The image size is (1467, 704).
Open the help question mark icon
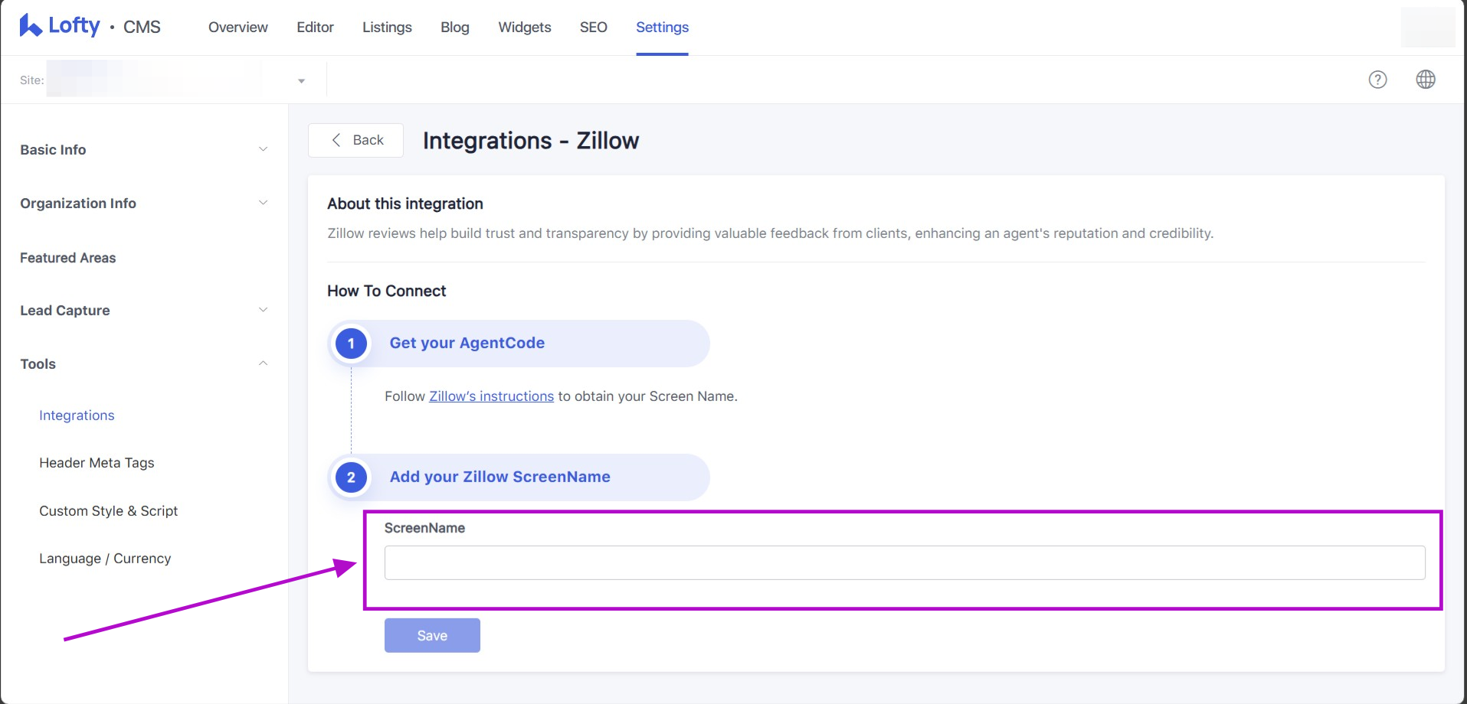(x=1377, y=80)
